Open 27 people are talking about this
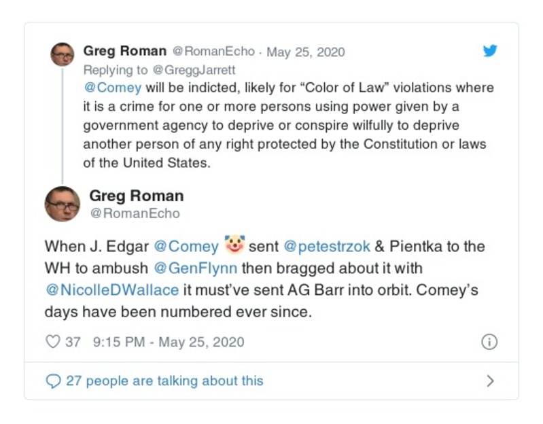Image resolution: width=543 pixels, height=424 pixels. 164,381
